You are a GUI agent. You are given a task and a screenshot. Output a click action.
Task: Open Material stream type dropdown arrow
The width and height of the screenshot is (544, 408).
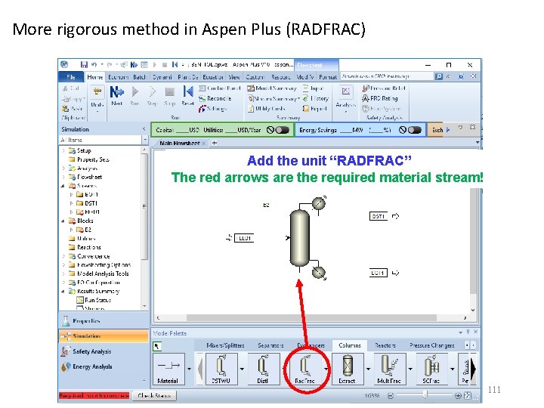[189, 369]
